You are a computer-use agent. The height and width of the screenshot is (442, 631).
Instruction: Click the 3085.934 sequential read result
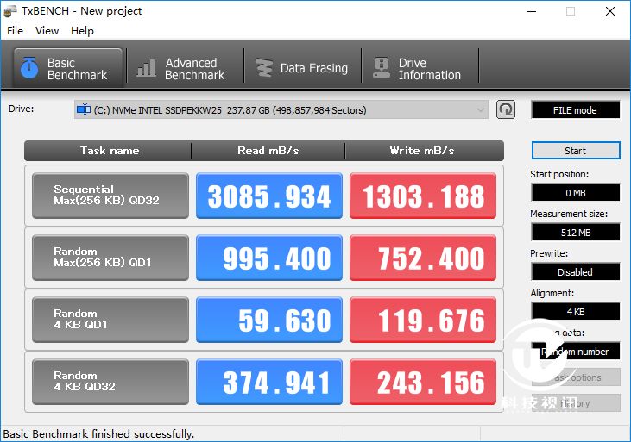click(269, 196)
